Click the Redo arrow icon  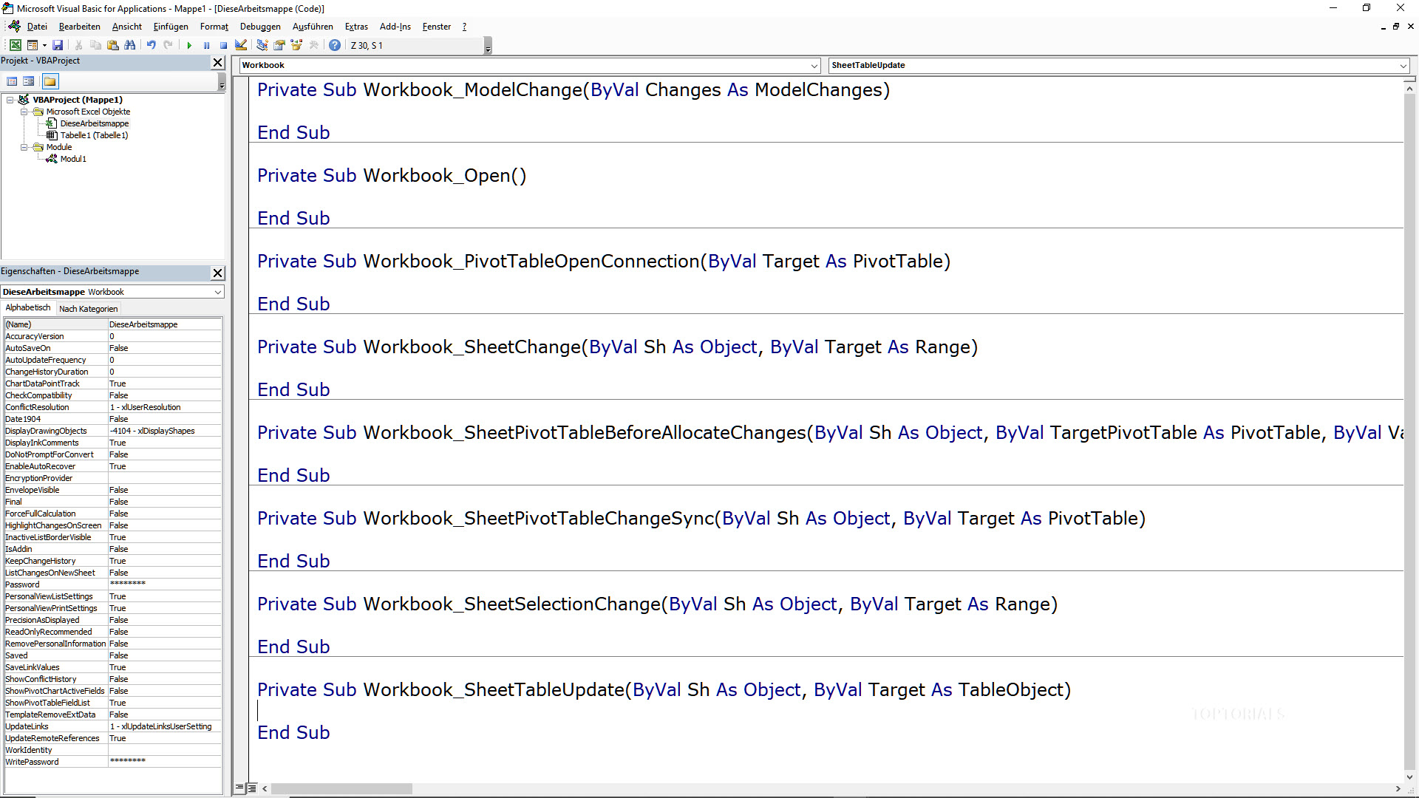coord(169,45)
